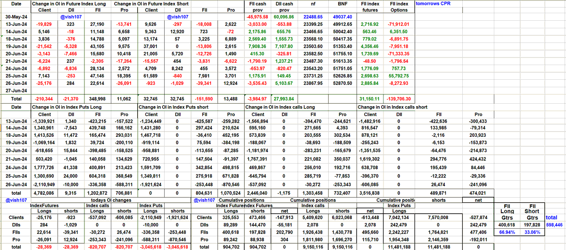Select the puts short FII total 804,631

(x=205, y=192)
